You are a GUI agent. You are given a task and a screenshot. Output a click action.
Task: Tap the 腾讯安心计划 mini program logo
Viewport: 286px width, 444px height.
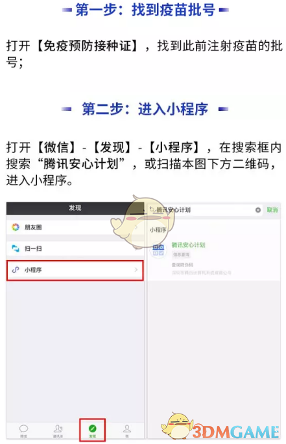[x=158, y=250]
